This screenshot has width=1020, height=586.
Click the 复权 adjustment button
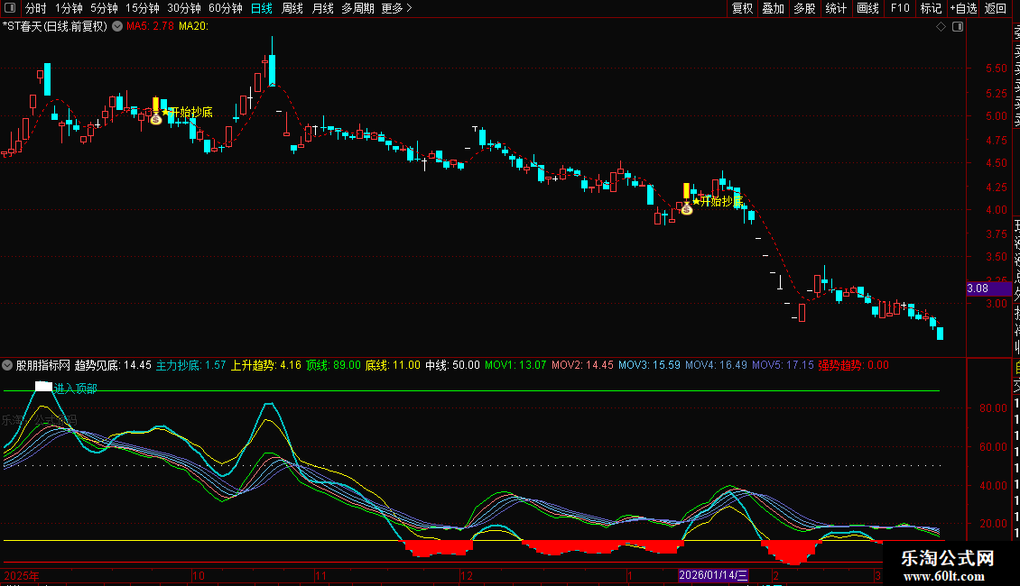(x=742, y=8)
